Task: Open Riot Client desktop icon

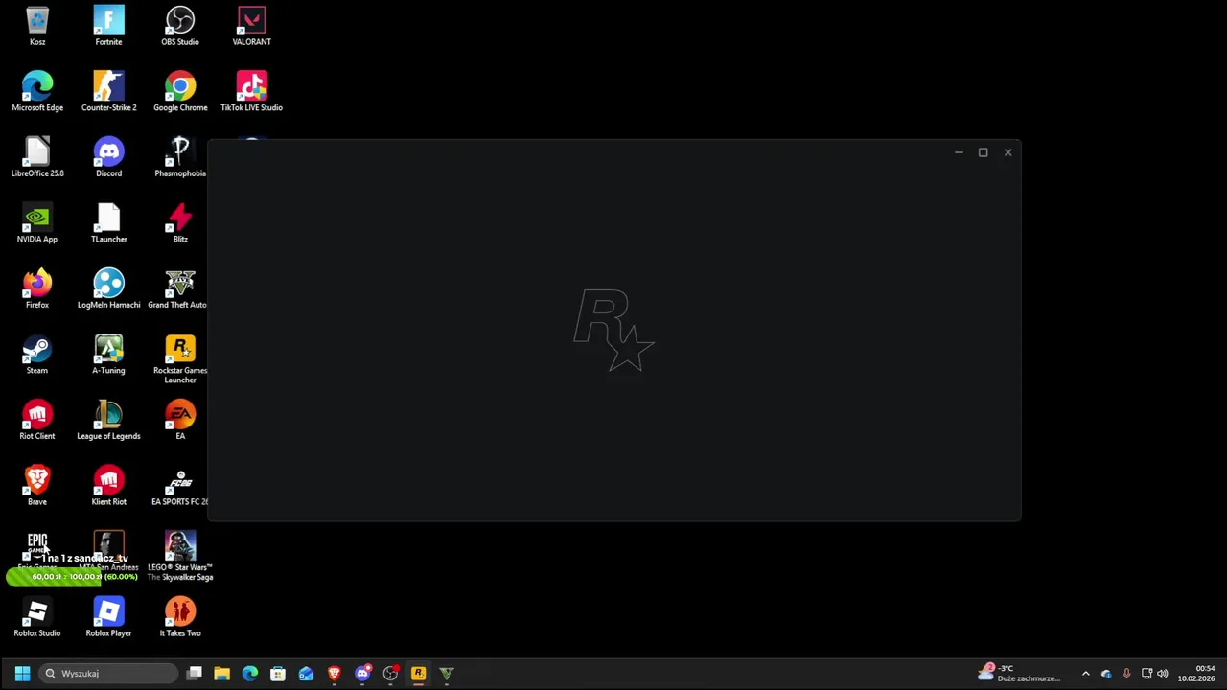Action: 37,420
